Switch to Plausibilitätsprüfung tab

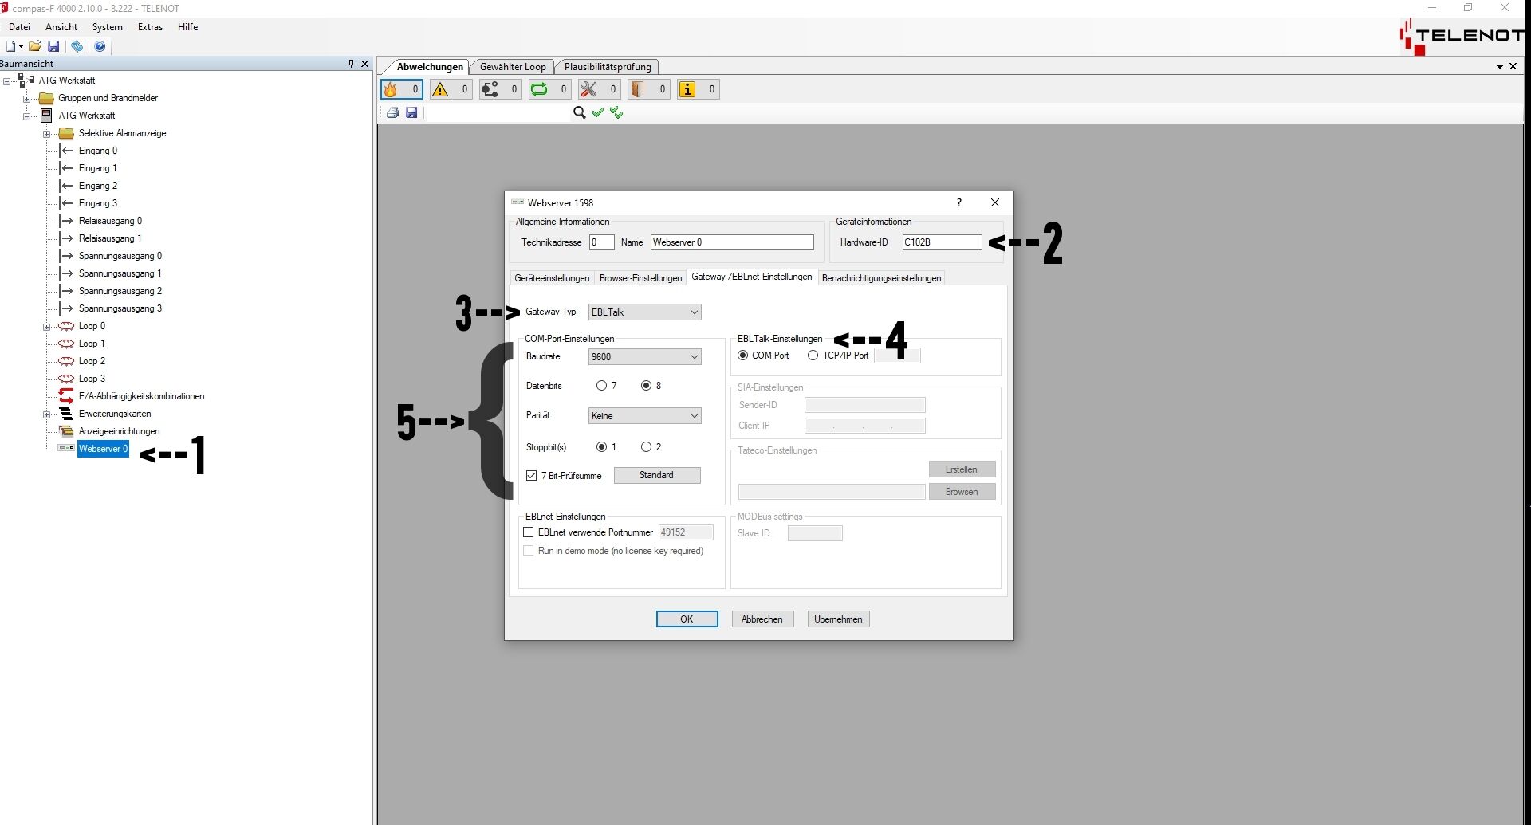608,67
